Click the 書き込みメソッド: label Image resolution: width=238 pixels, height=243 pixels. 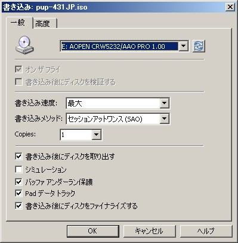39,119
